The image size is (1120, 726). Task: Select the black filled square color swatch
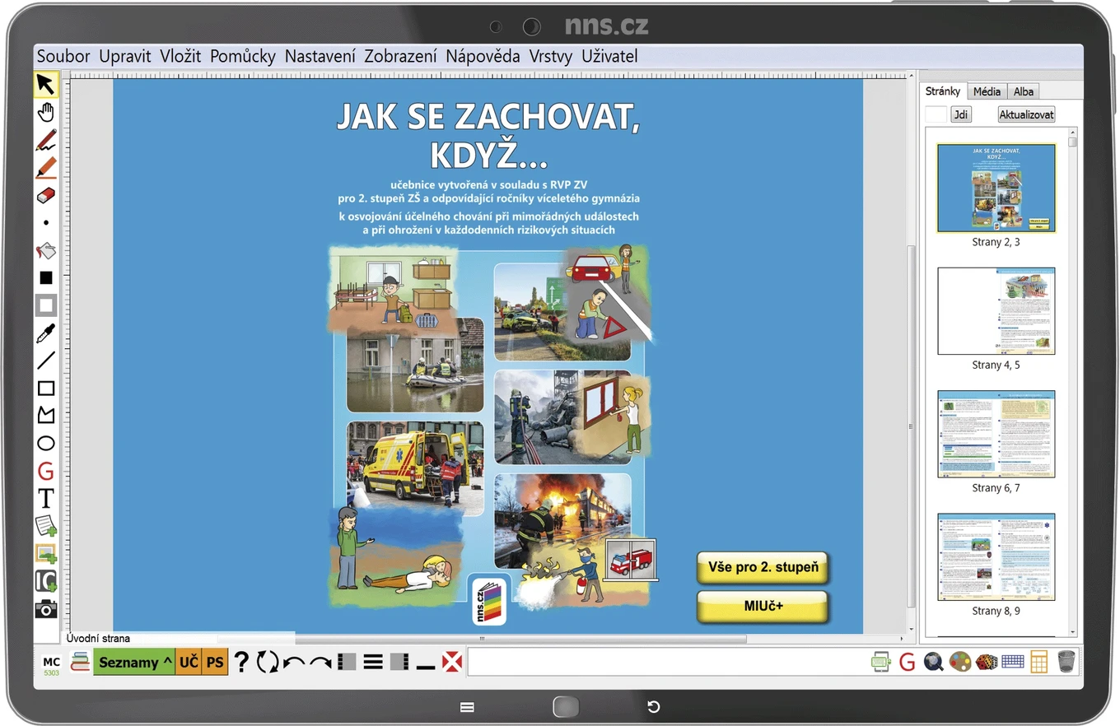point(46,277)
